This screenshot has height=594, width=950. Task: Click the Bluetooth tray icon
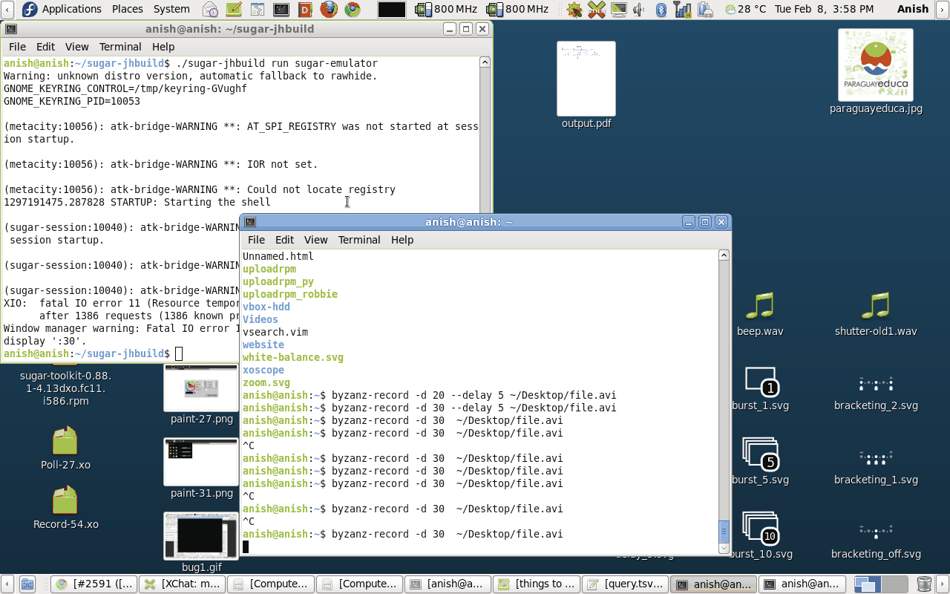point(661,10)
